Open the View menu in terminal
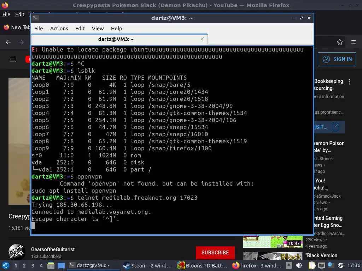Screen dimensions: 362x271 point(98,29)
